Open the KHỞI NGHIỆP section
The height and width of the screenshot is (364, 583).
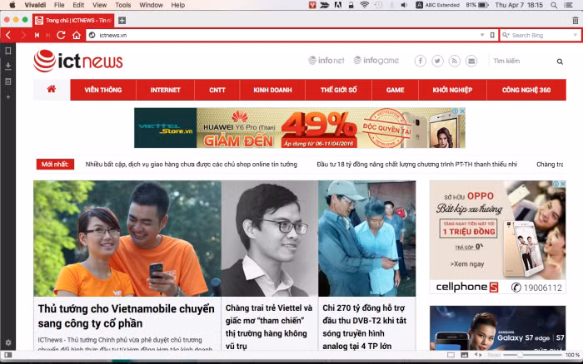452,90
